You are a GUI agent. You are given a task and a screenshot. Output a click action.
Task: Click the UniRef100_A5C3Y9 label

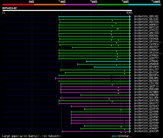coord(146,33)
